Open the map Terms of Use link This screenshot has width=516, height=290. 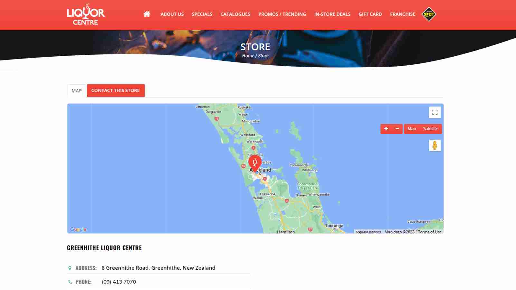(430, 232)
